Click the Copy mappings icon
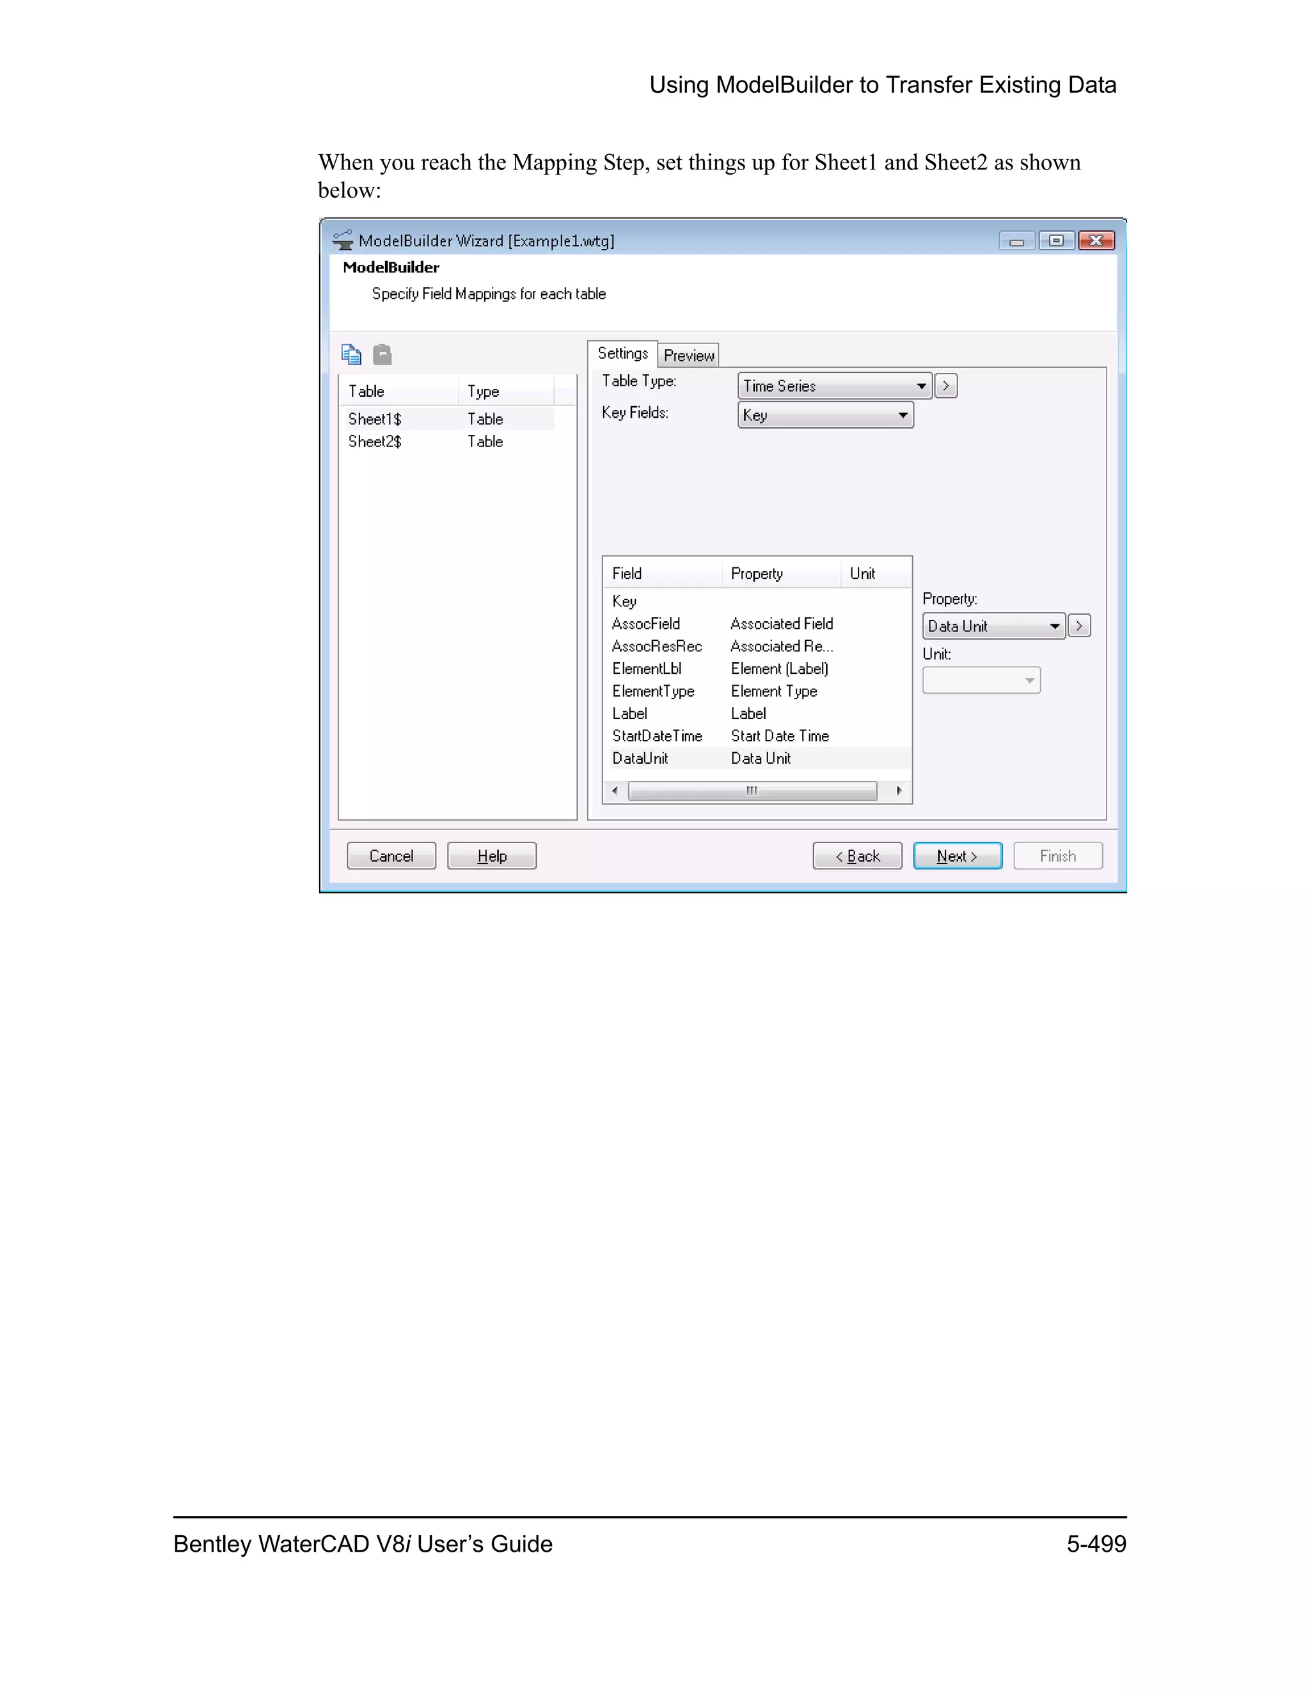The width and height of the screenshot is (1310, 1695). click(x=352, y=355)
